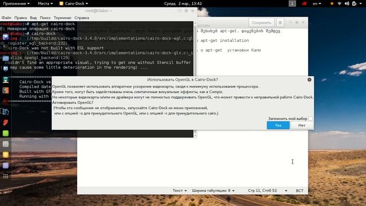
Task: Click the red tray icon in the top bar
Action: 304,3
